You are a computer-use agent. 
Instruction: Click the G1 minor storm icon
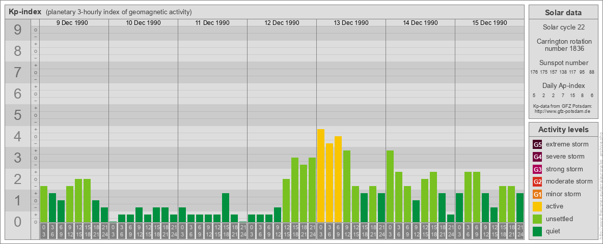(537, 194)
